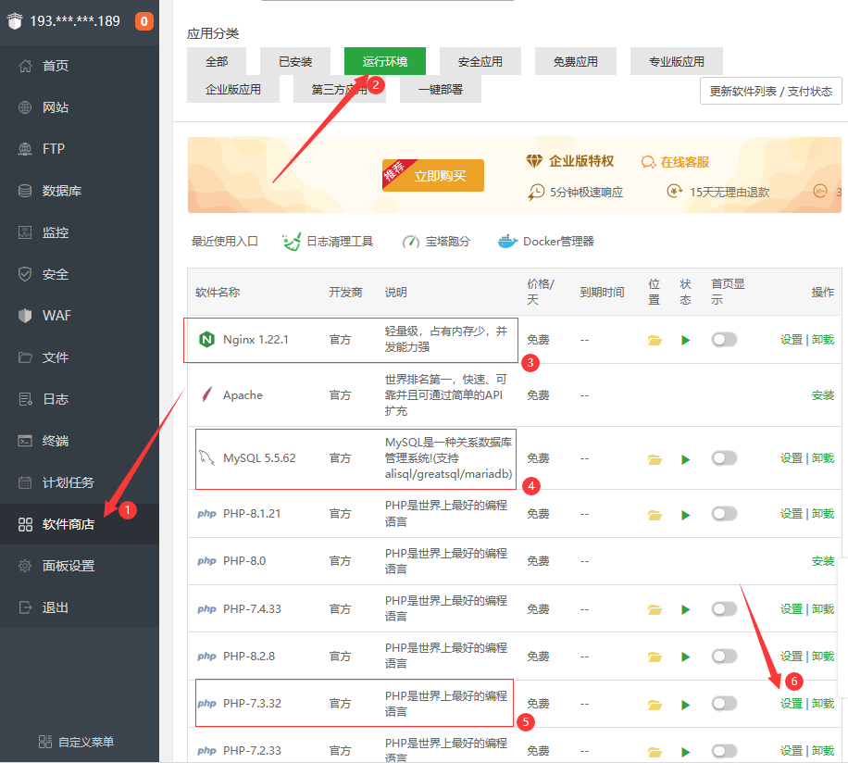
Task: Click 安装 for PHP-8.0
Action: (823, 561)
